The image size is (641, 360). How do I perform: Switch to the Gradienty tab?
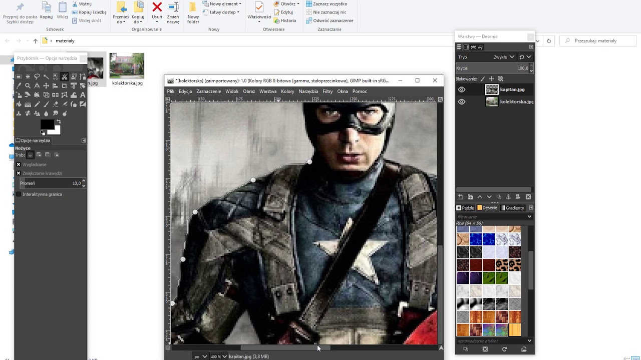tap(512, 208)
